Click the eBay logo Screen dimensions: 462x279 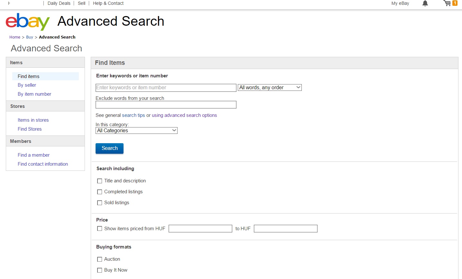coord(28,22)
